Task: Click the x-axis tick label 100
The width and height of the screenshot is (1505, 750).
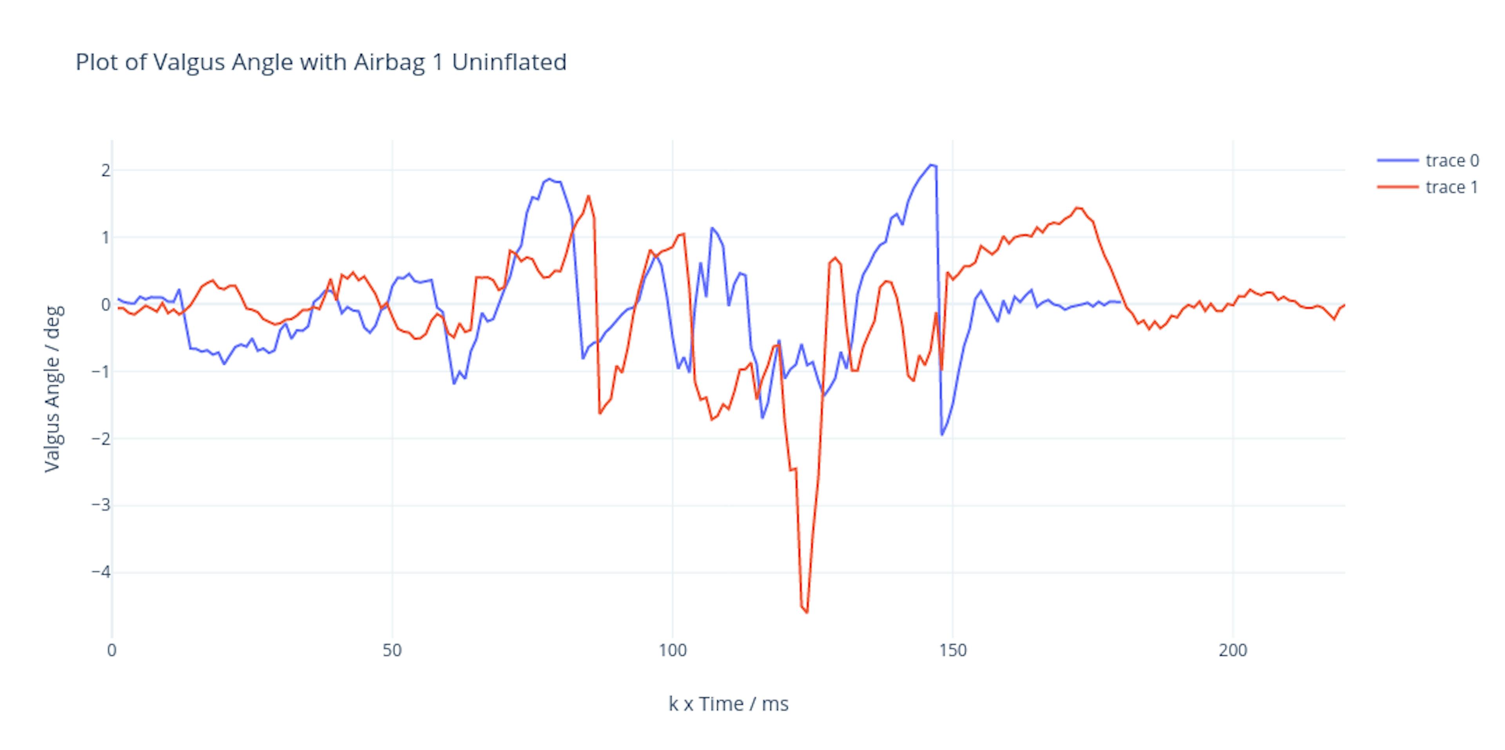Action: (x=673, y=650)
